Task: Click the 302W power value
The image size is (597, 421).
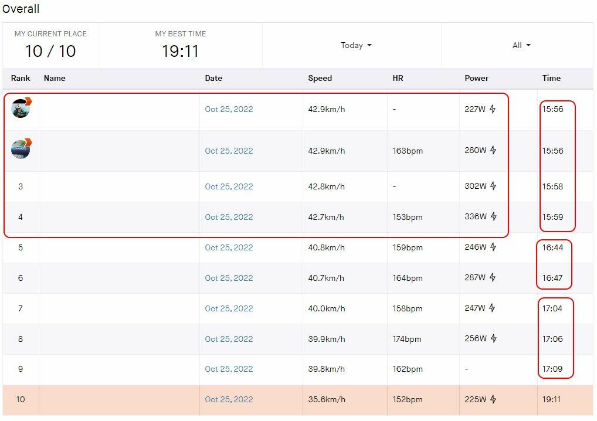Action: tap(476, 186)
